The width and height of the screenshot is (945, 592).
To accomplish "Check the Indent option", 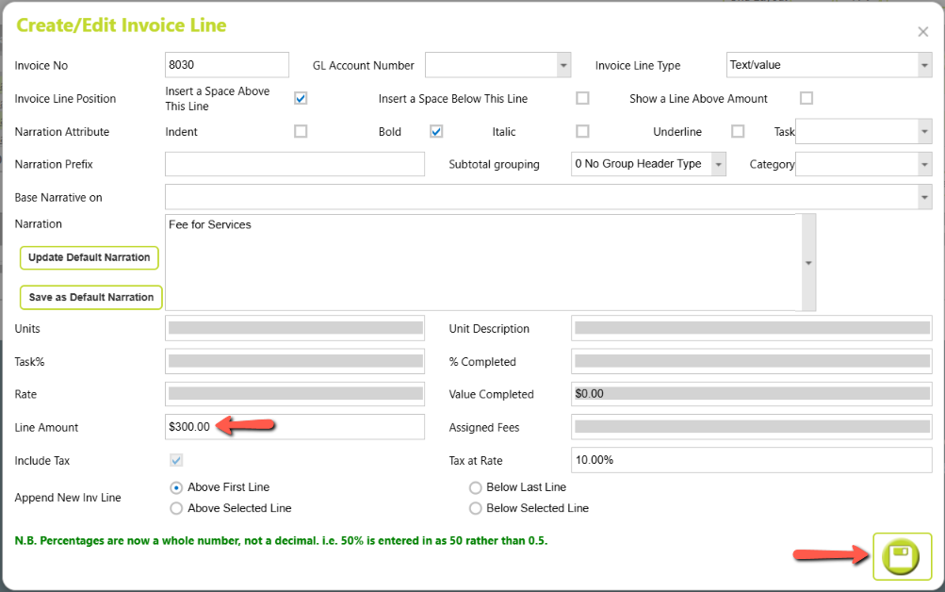I will tap(301, 131).
